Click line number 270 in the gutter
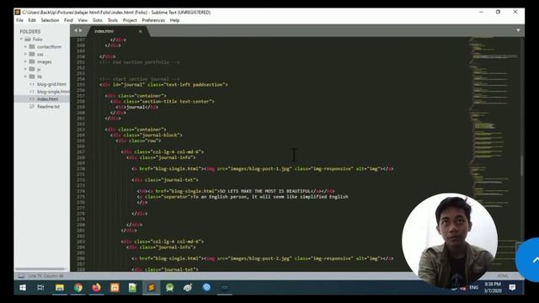This screenshot has width=539, height=303. (81, 168)
